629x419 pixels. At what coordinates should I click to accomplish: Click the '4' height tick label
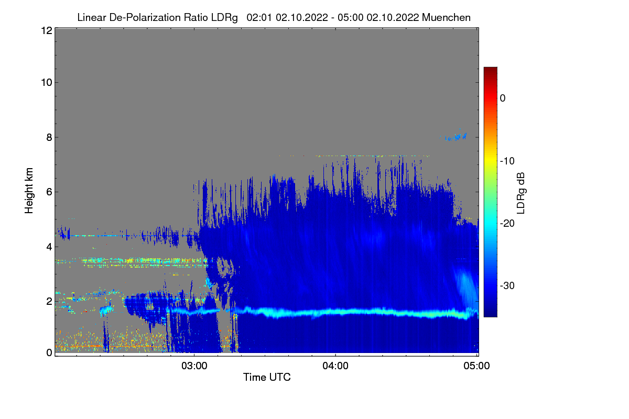coord(49,246)
